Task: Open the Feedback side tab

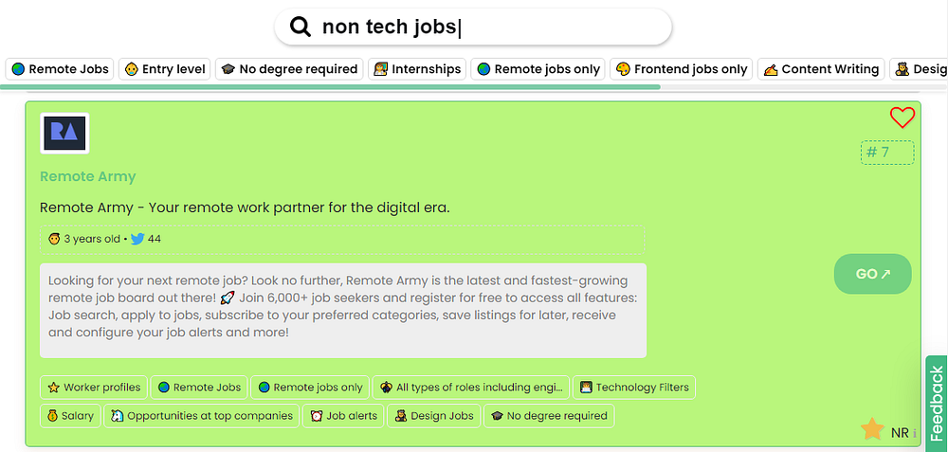Action: point(937,404)
